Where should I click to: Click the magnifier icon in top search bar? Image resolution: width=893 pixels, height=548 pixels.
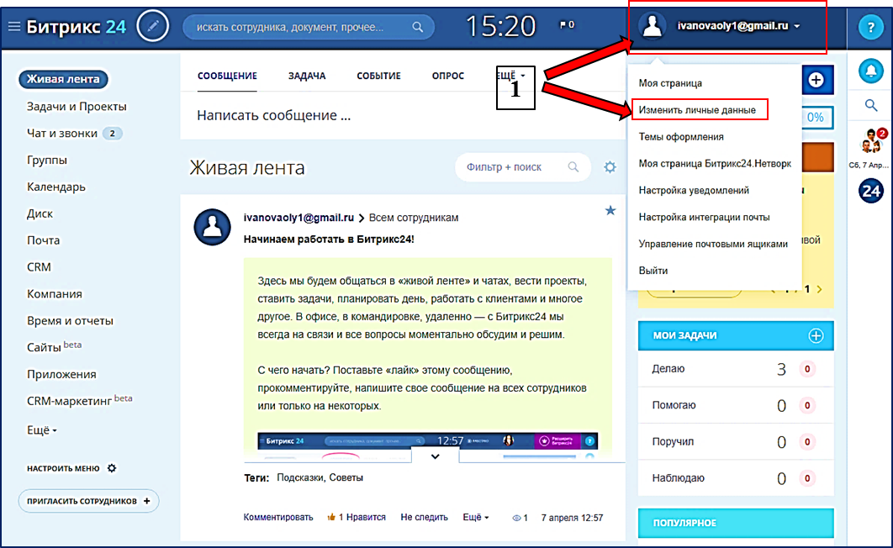point(417,27)
